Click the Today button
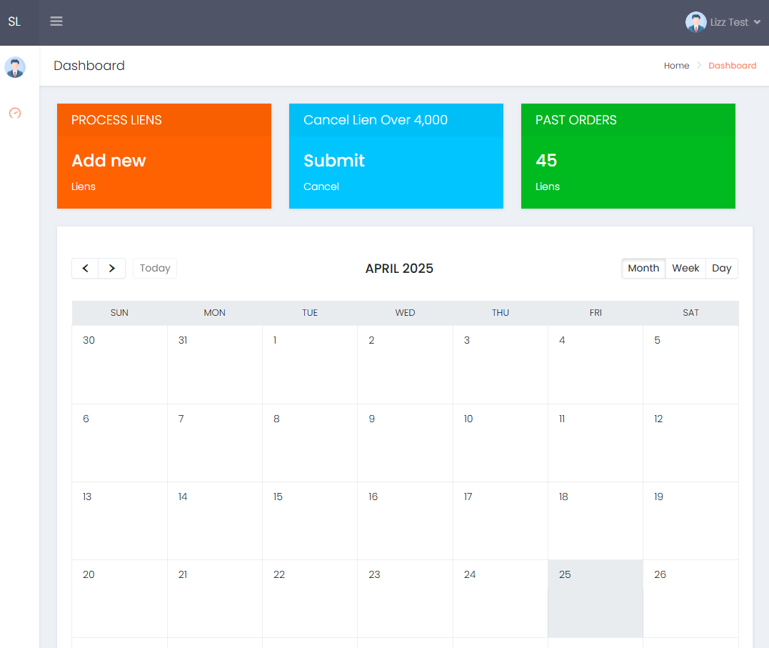 click(x=155, y=268)
